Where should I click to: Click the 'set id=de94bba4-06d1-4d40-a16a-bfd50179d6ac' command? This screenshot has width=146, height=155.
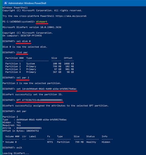point(46,89)
